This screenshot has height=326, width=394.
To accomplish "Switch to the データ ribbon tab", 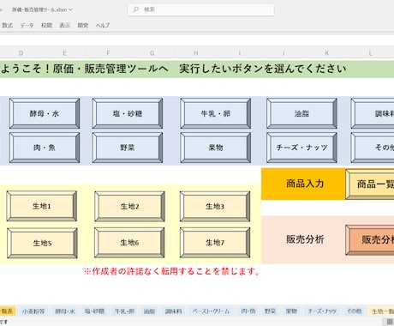I will [x=27, y=26].
